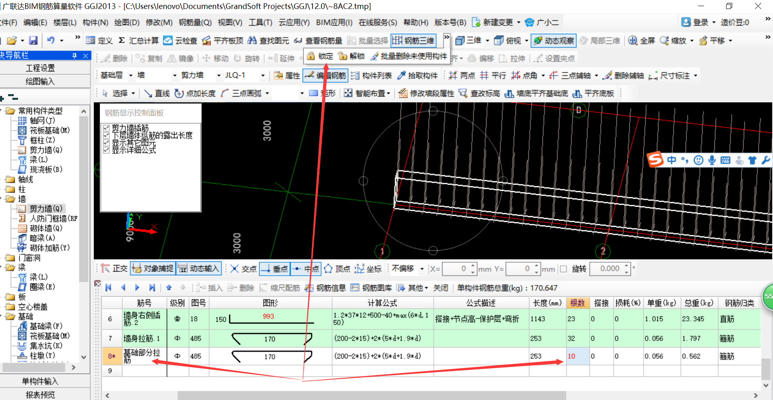Open 构件列表 component list
Screen dimensions: 773x400
[371, 75]
